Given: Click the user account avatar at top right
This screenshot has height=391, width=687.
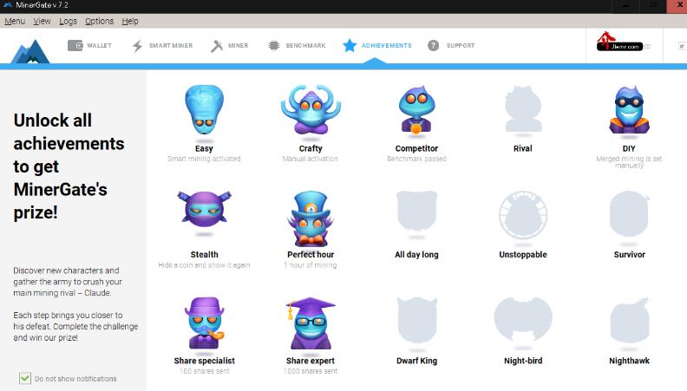Looking at the screenshot, I should tap(619, 42).
